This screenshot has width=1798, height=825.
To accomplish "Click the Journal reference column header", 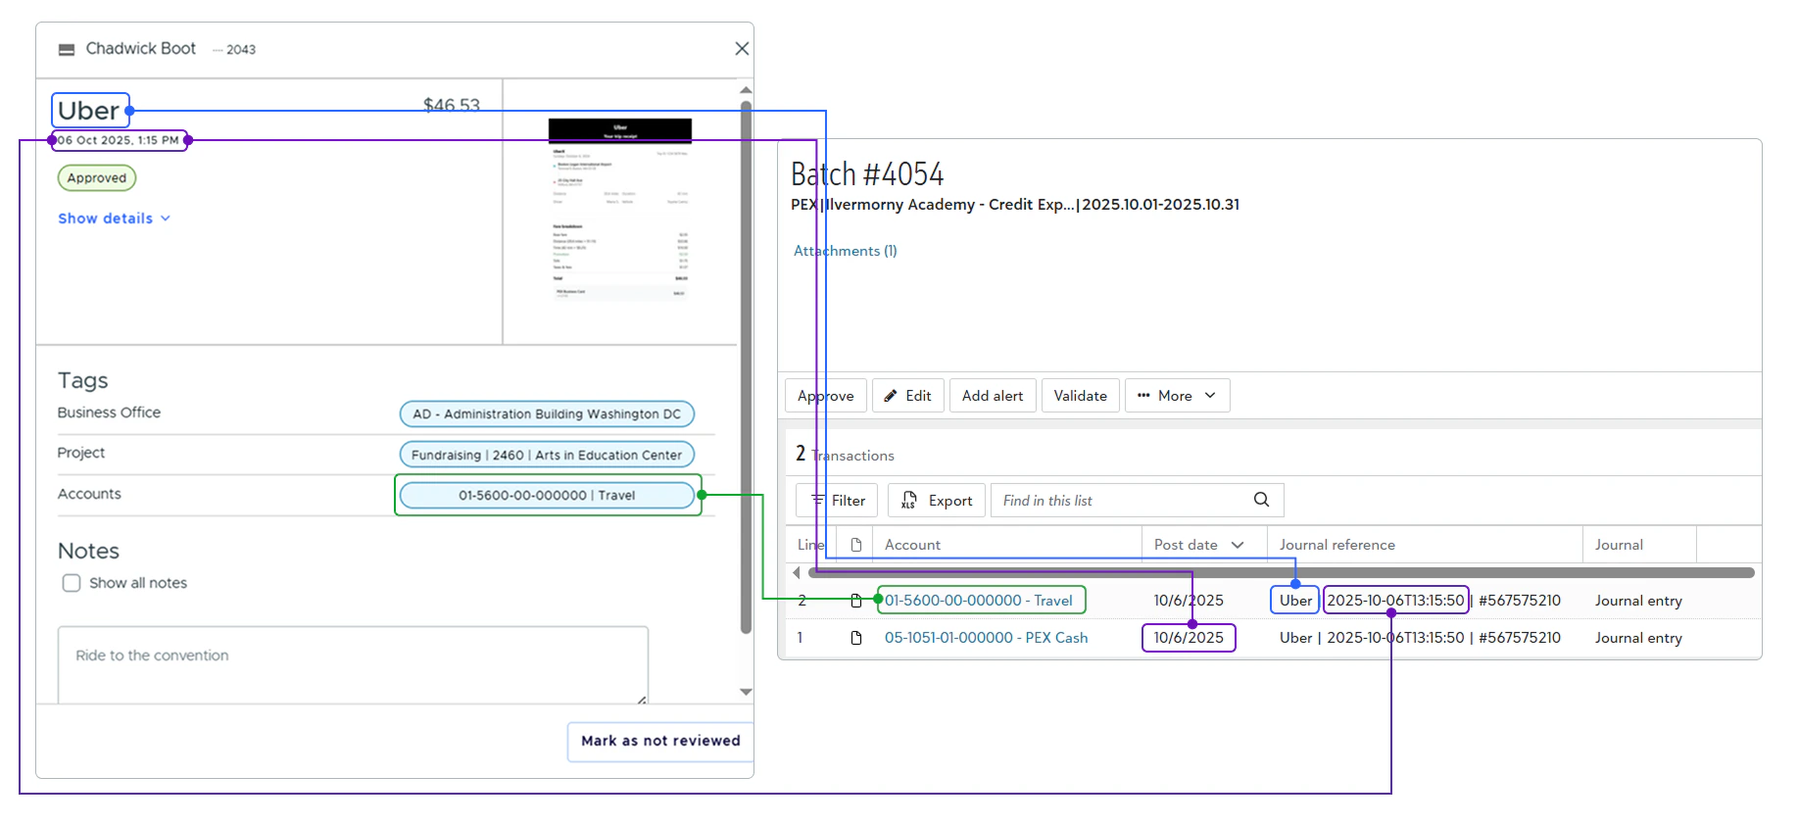I will (x=1336, y=545).
